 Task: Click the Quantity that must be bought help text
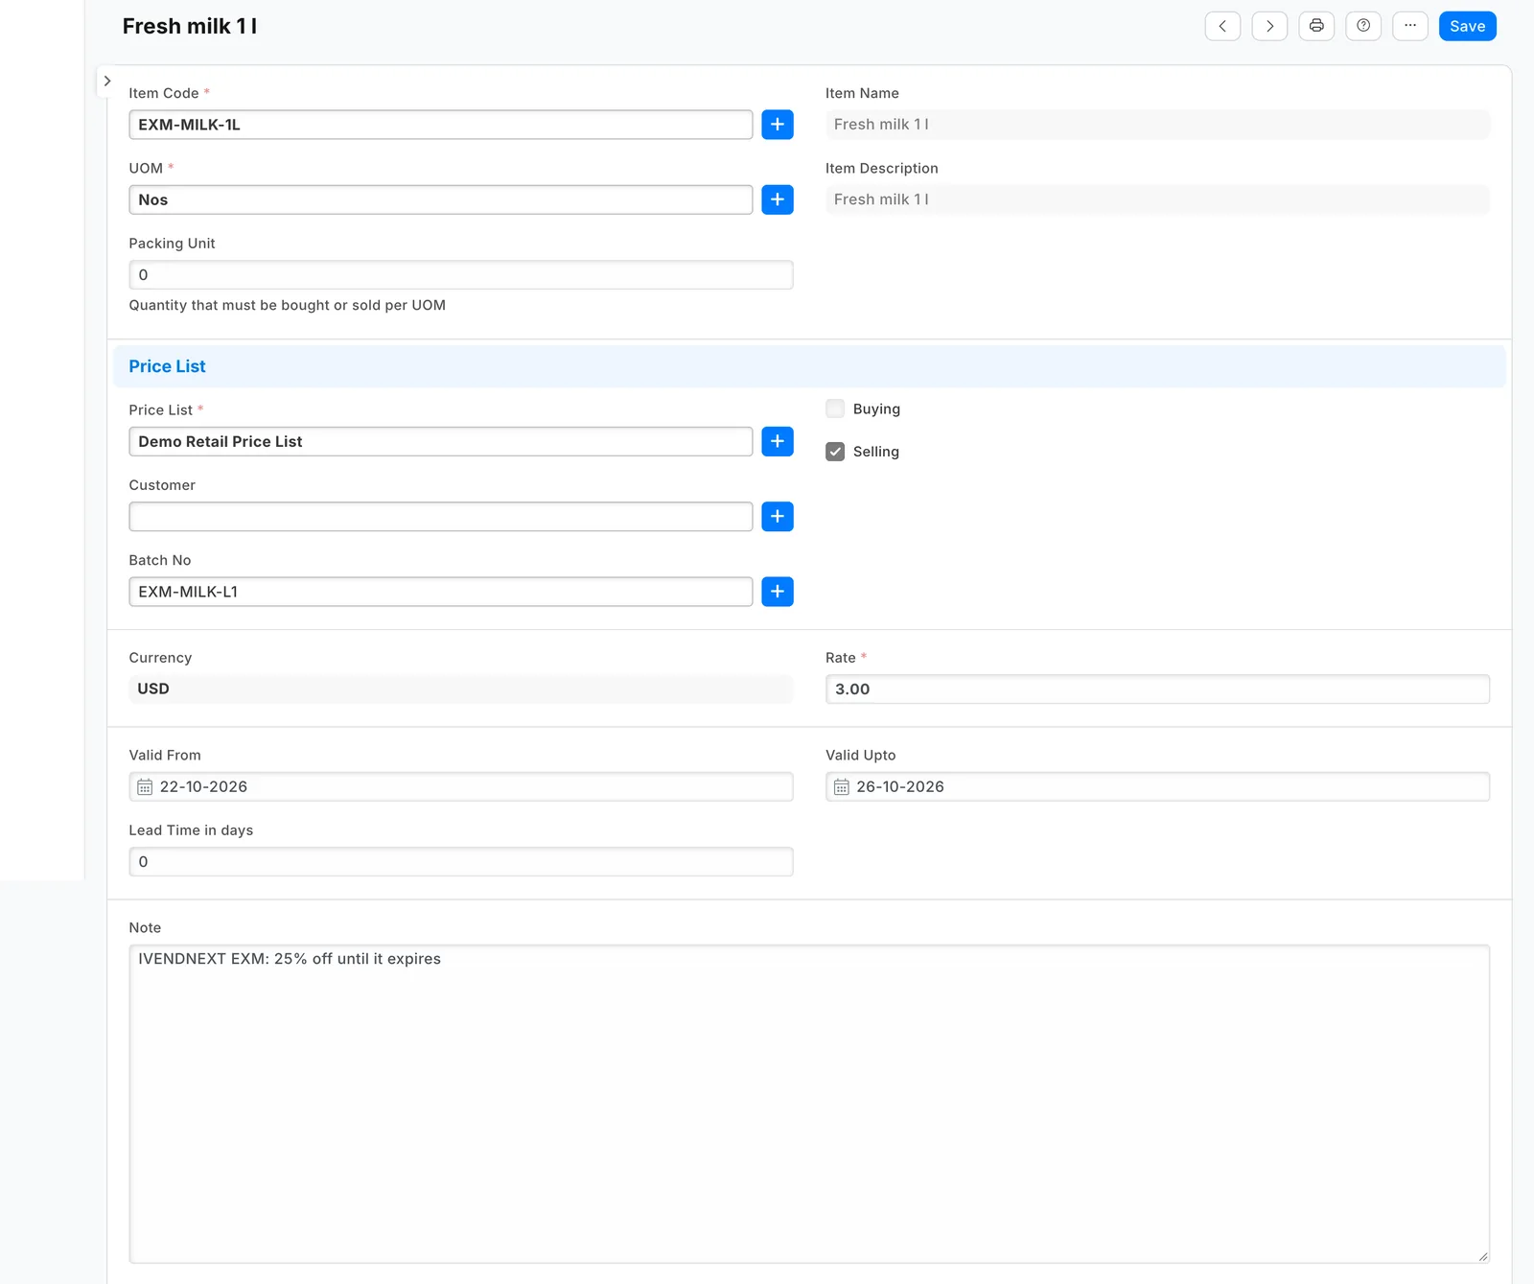point(287,306)
